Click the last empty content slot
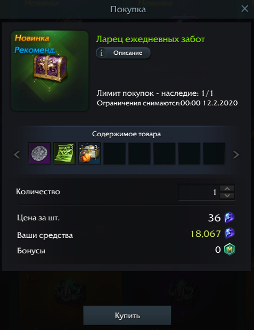254x330 pixels. (214, 154)
